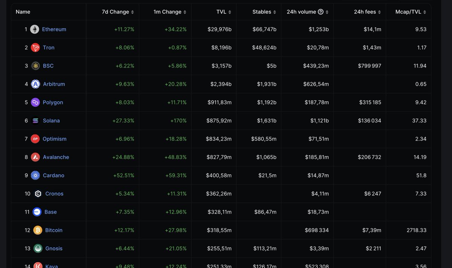
Task: Click the 24h volume help question icon
Action: pos(321,12)
